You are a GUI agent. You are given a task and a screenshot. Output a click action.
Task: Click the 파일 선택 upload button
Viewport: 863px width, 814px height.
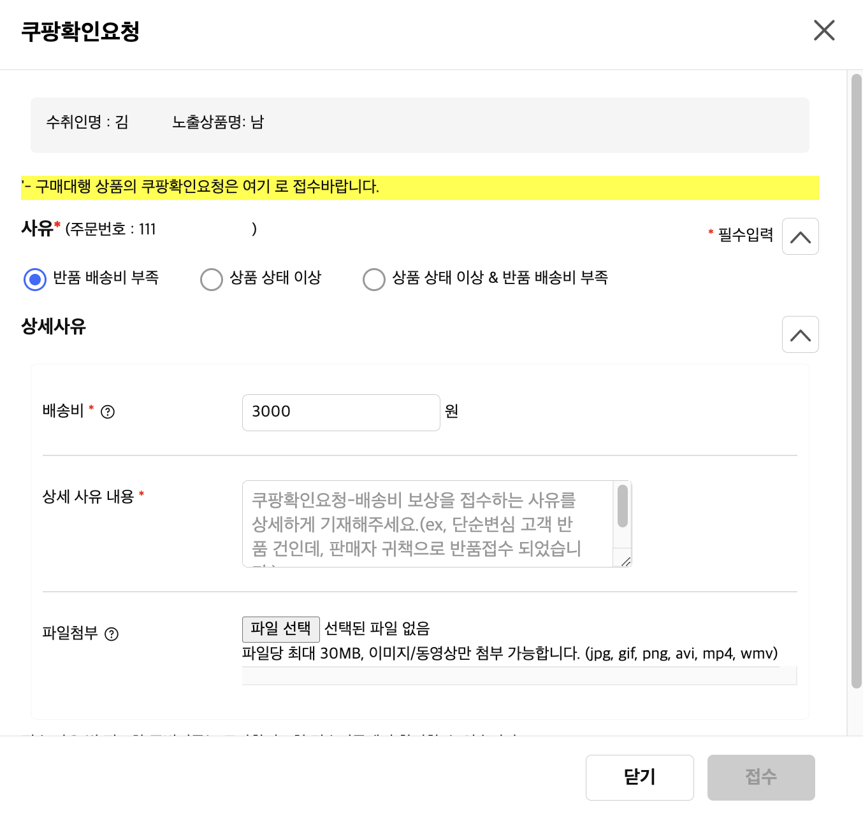point(281,629)
